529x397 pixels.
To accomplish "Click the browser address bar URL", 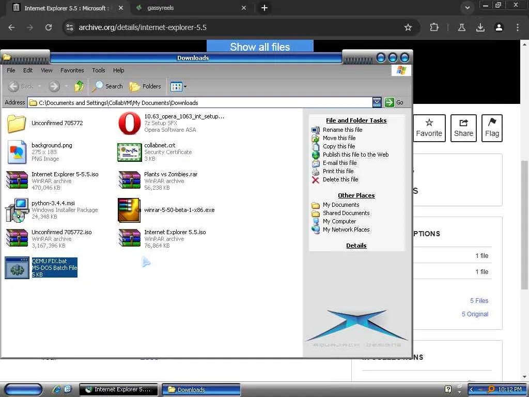I will tap(143, 27).
